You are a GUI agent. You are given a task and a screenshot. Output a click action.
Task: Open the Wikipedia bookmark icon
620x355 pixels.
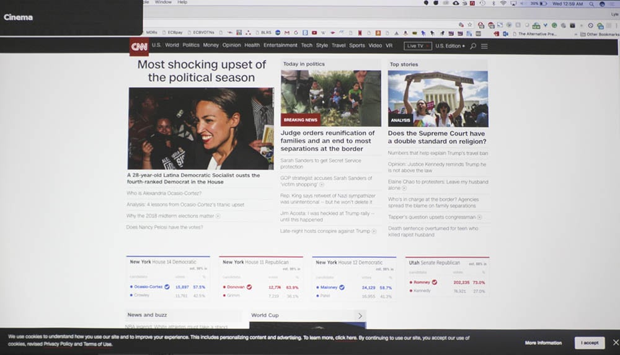[x=324, y=33]
